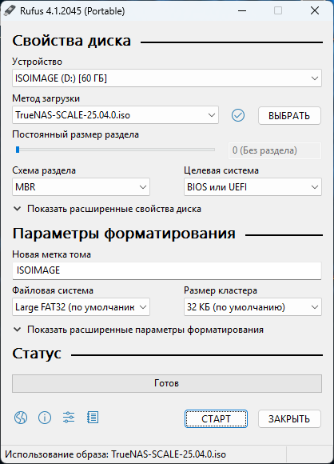Open the Целевая система BIOS или UEFI dropdown
Viewport: 334px width, 464px height.
[252, 187]
